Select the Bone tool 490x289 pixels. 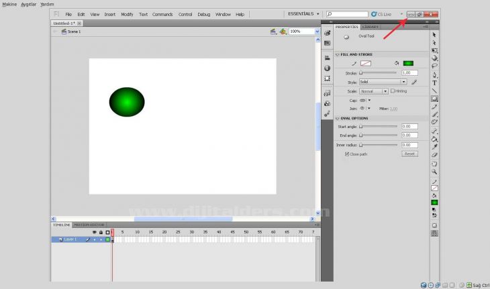coord(434,131)
